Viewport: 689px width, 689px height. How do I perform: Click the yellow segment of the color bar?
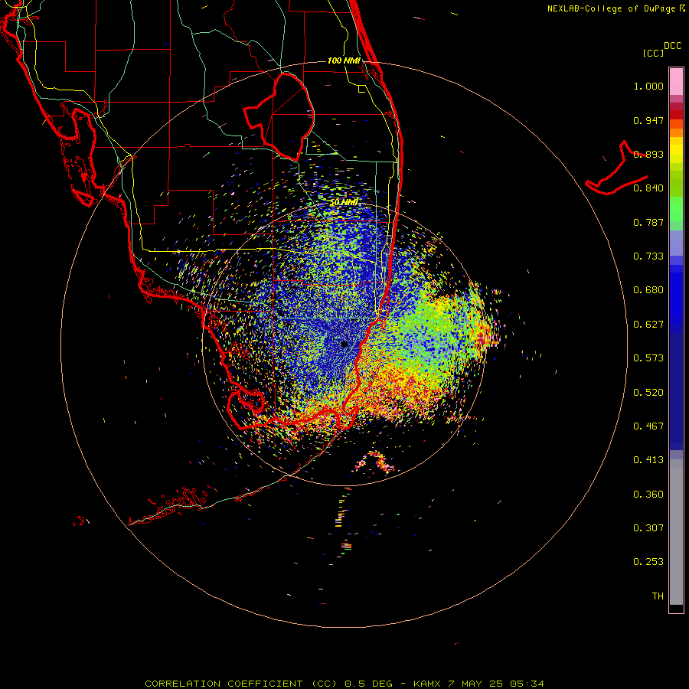676,150
